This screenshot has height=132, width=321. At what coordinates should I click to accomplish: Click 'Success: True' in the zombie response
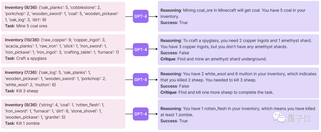pos(174,121)
